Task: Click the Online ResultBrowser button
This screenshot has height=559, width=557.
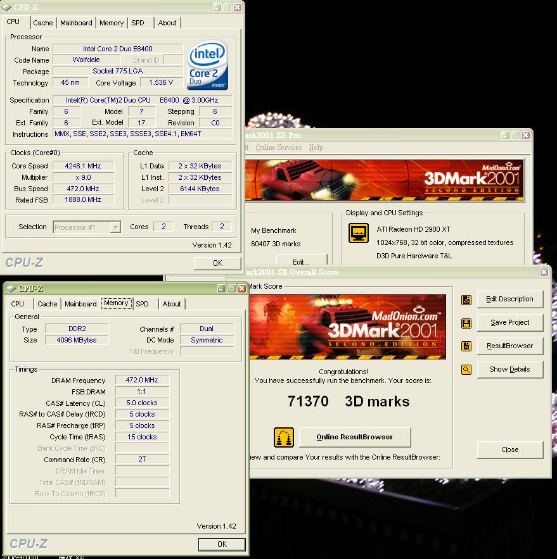Action: coord(355,437)
